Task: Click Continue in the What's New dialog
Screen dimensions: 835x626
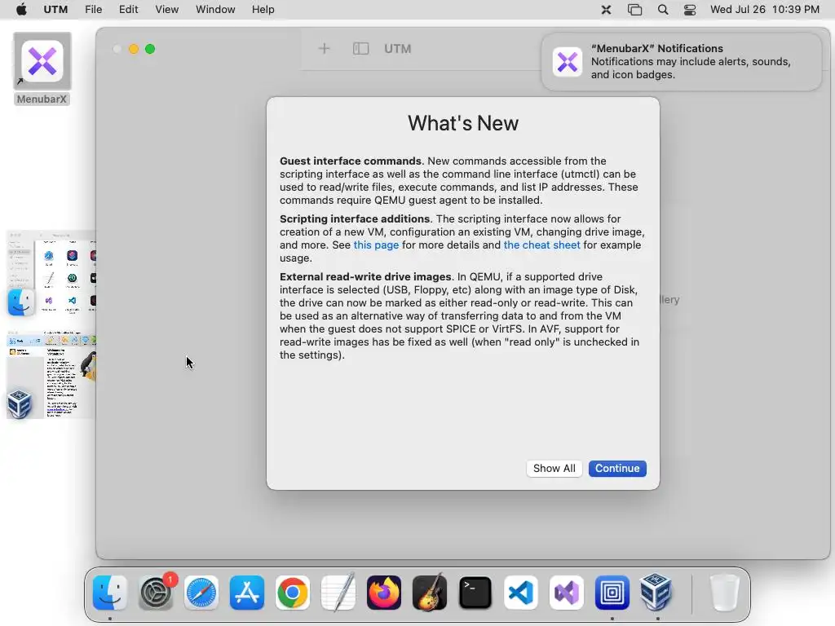Action: [617, 469]
